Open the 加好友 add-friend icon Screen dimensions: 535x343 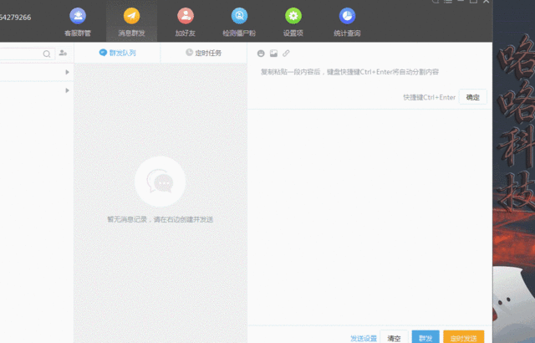[x=186, y=16]
